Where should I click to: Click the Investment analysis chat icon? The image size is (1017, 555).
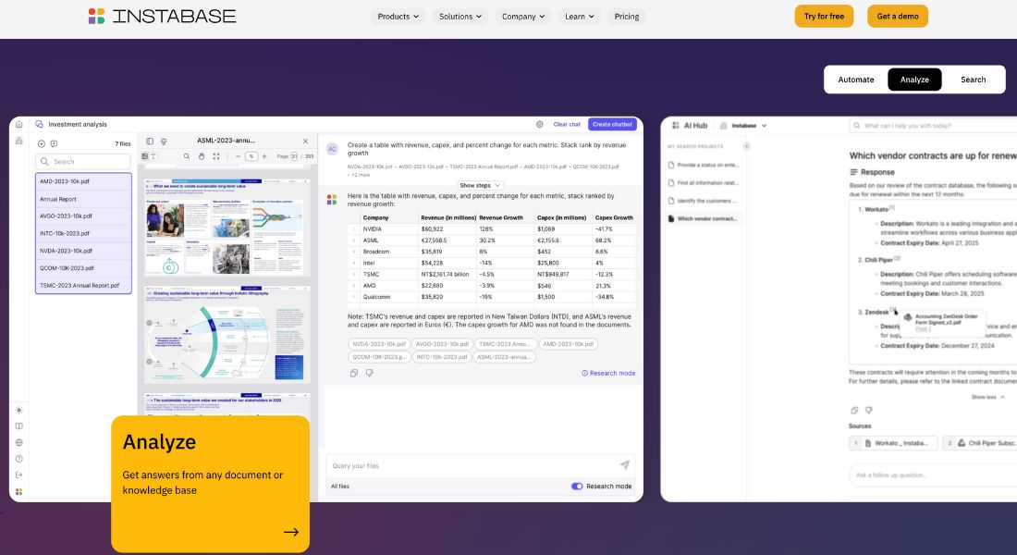[40, 124]
